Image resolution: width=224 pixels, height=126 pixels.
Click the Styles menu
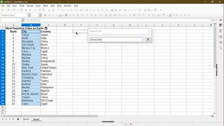pyautogui.click(x=38, y=6)
